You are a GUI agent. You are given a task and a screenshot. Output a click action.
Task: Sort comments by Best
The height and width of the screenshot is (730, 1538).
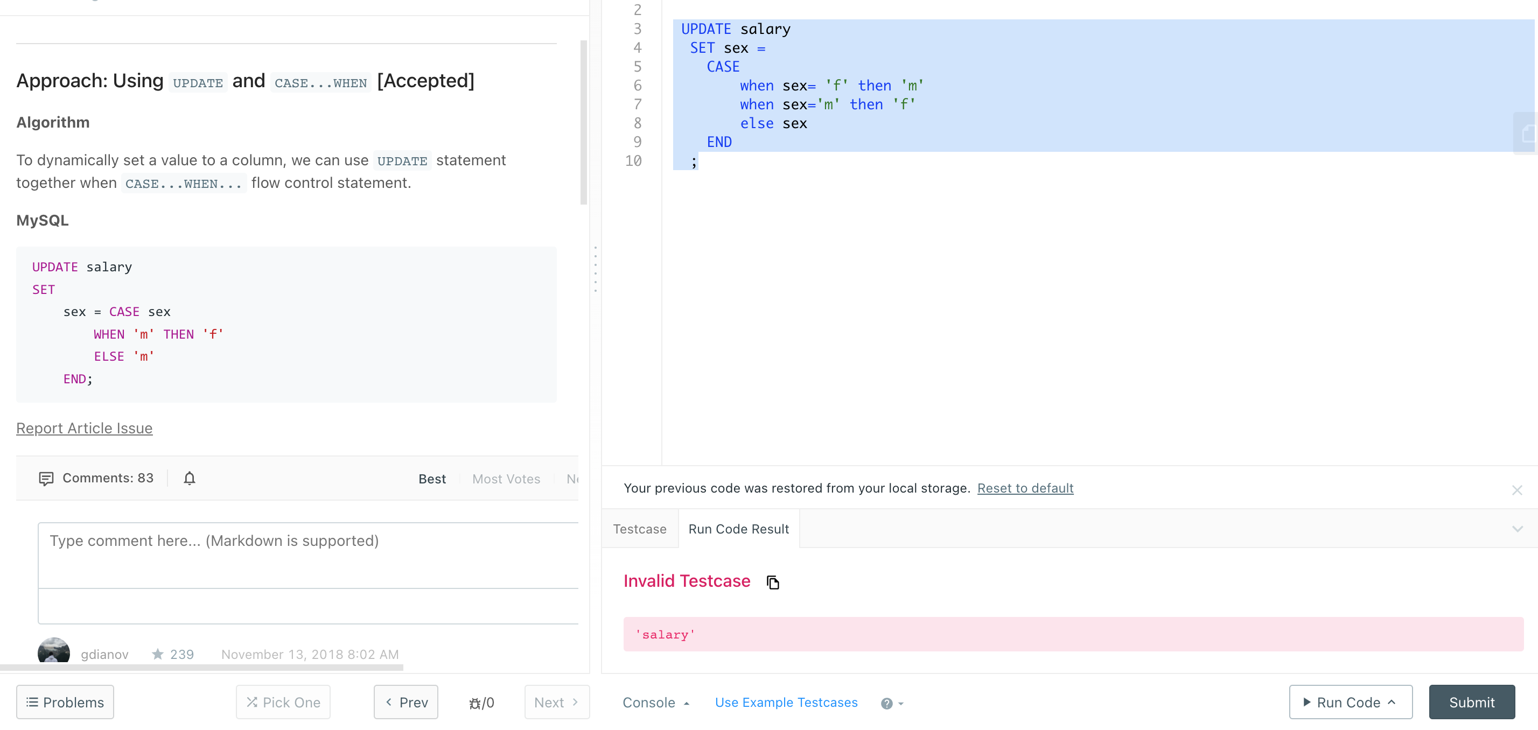coord(432,479)
